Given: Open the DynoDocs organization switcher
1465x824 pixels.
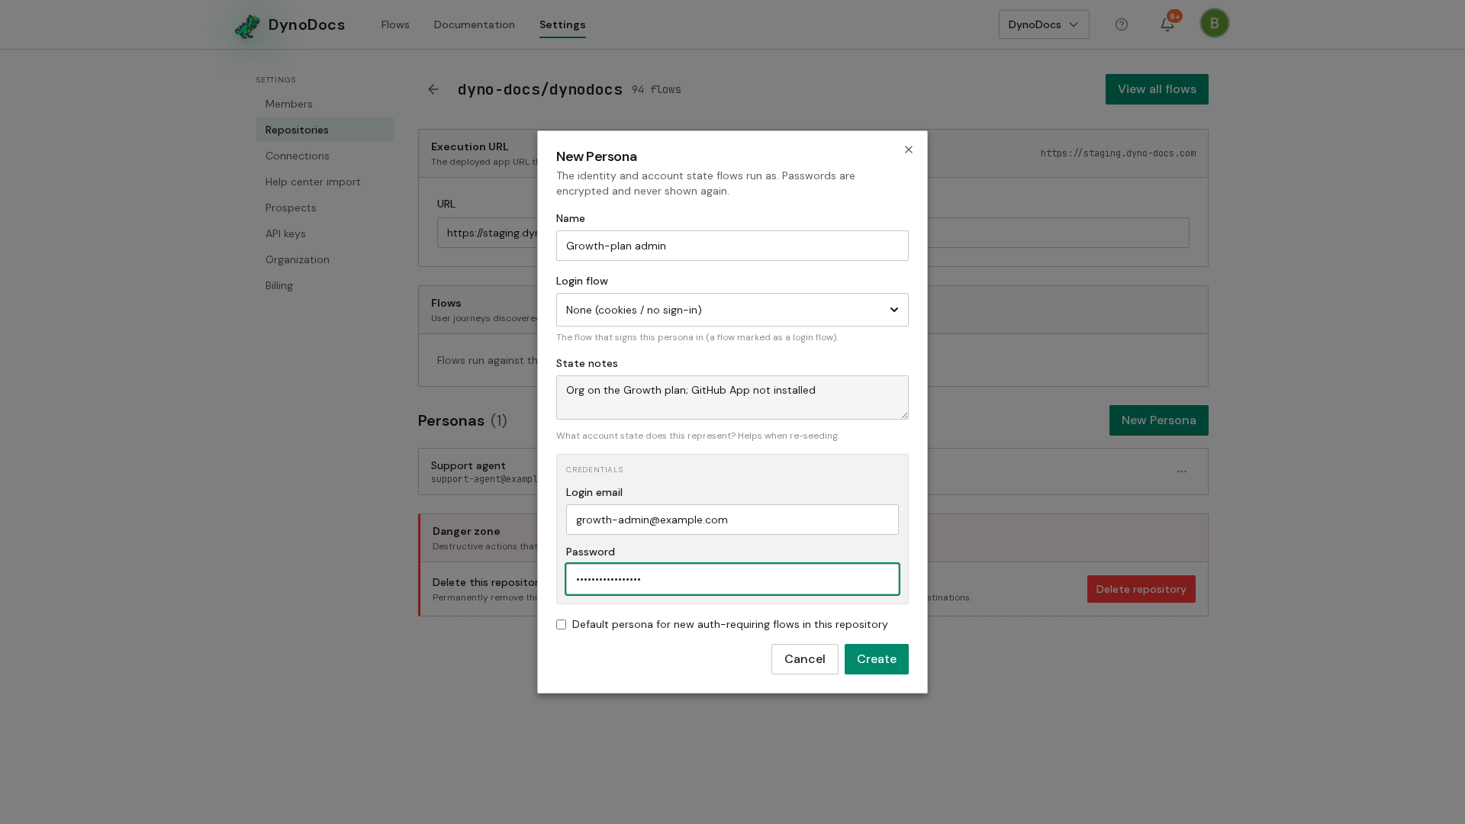Looking at the screenshot, I should [x=1043, y=24].
